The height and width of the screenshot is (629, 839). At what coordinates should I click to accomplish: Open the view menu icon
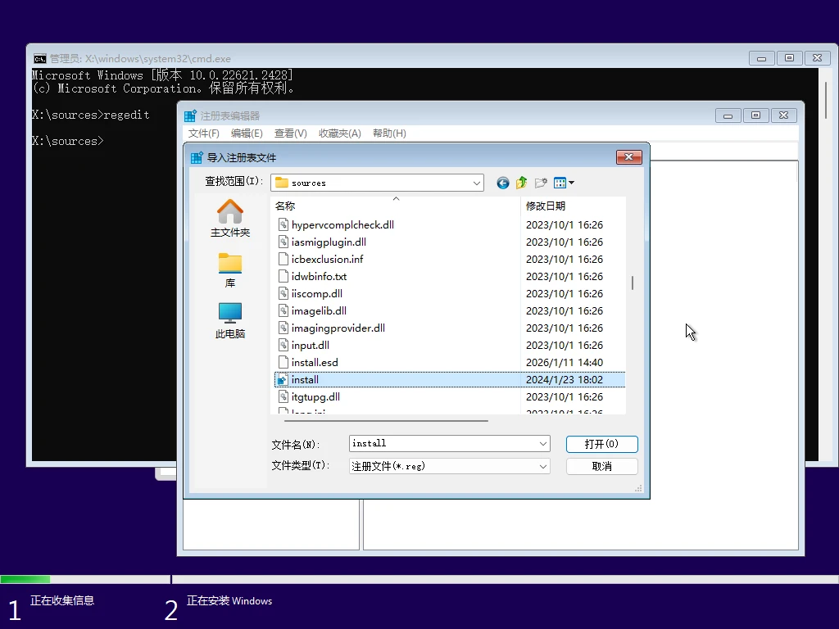tap(564, 183)
